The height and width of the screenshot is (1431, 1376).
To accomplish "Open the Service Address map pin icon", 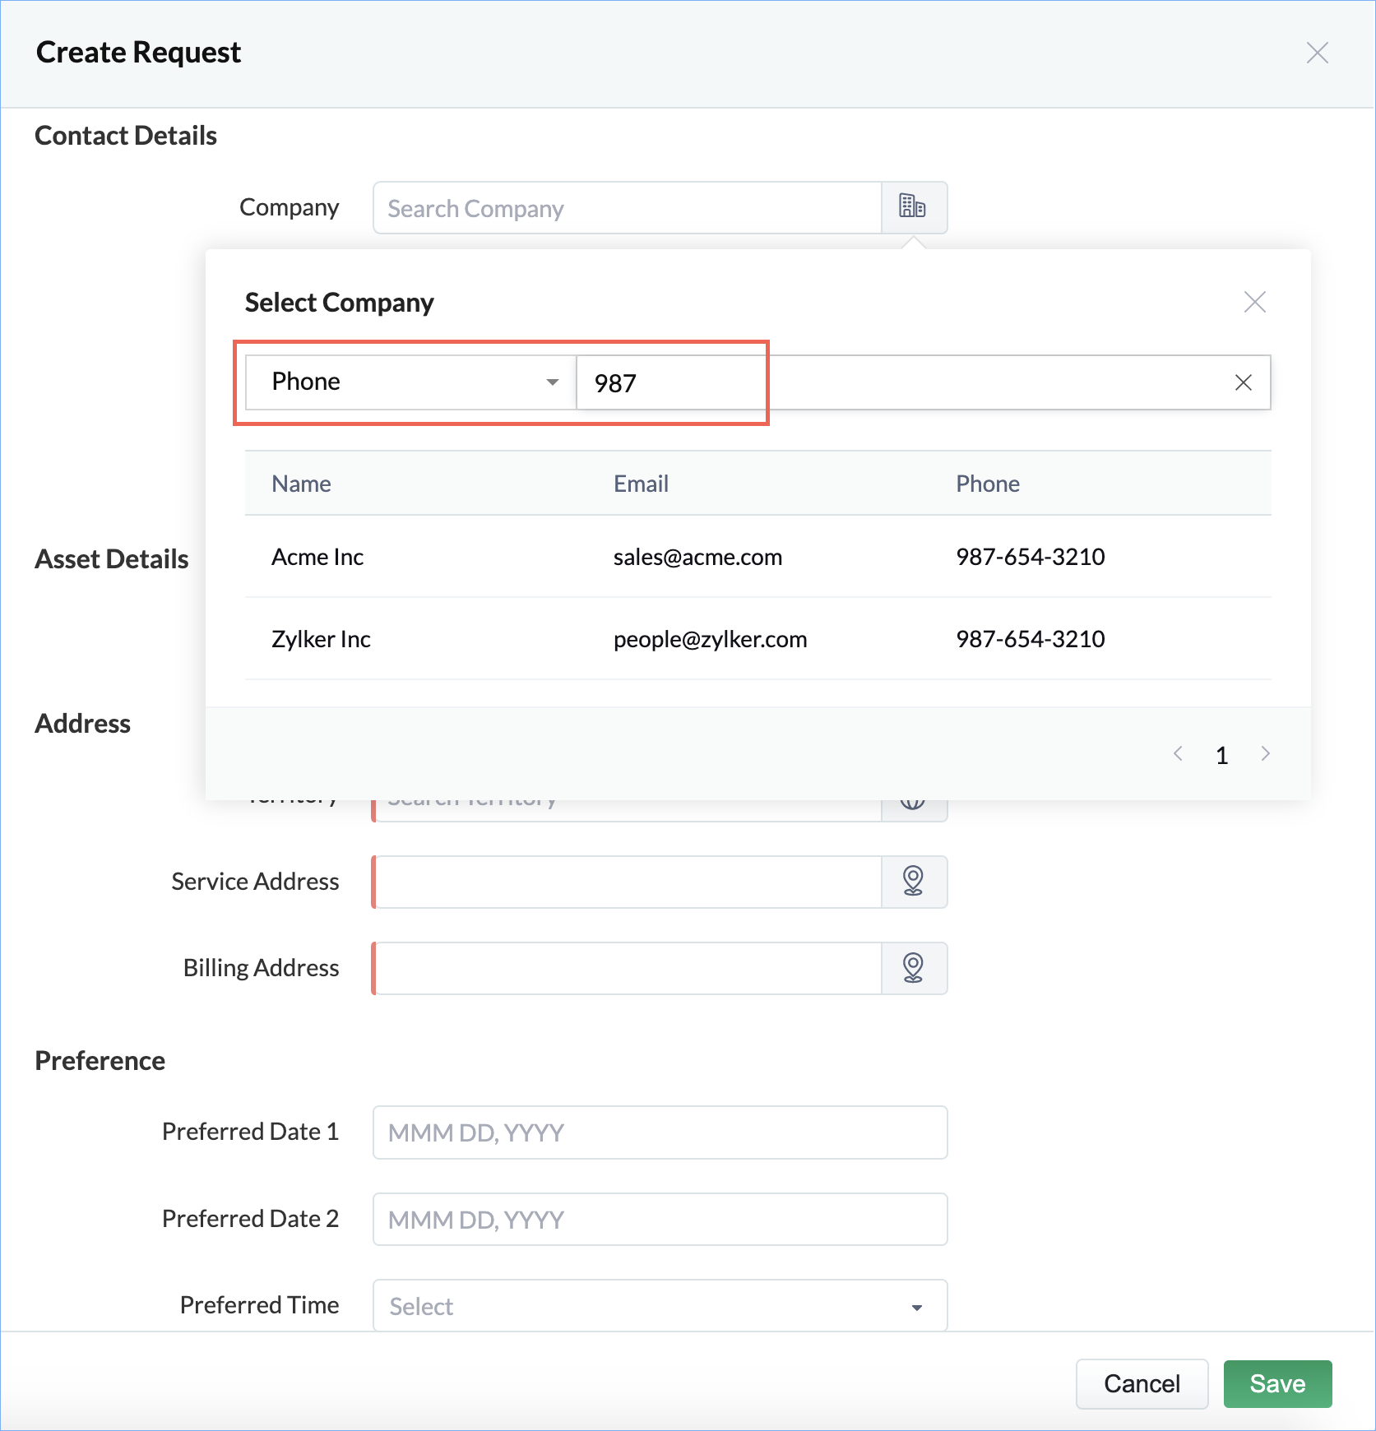I will (x=913, y=882).
